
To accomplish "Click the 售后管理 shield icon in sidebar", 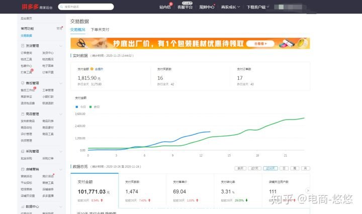I will click(x=23, y=83).
